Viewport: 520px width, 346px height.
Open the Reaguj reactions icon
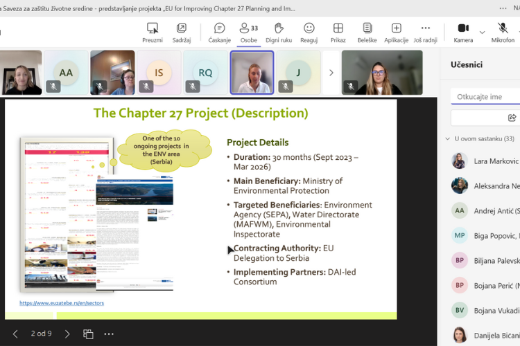tap(309, 28)
